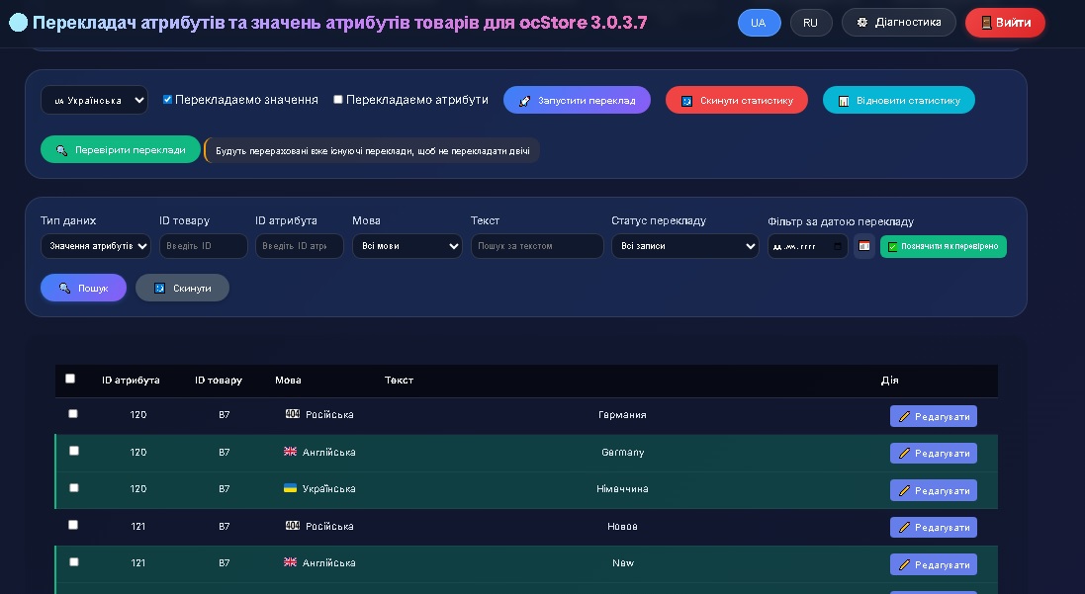Open the calendar icon next to date filter
The width and height of the screenshot is (1085, 594).
click(864, 246)
